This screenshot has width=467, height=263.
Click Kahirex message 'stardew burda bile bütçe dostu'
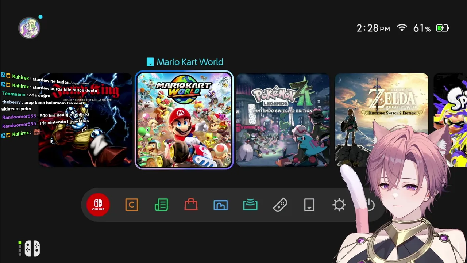65,88
